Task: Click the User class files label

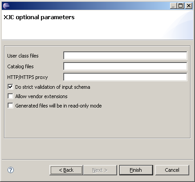Action: [x=23, y=56]
